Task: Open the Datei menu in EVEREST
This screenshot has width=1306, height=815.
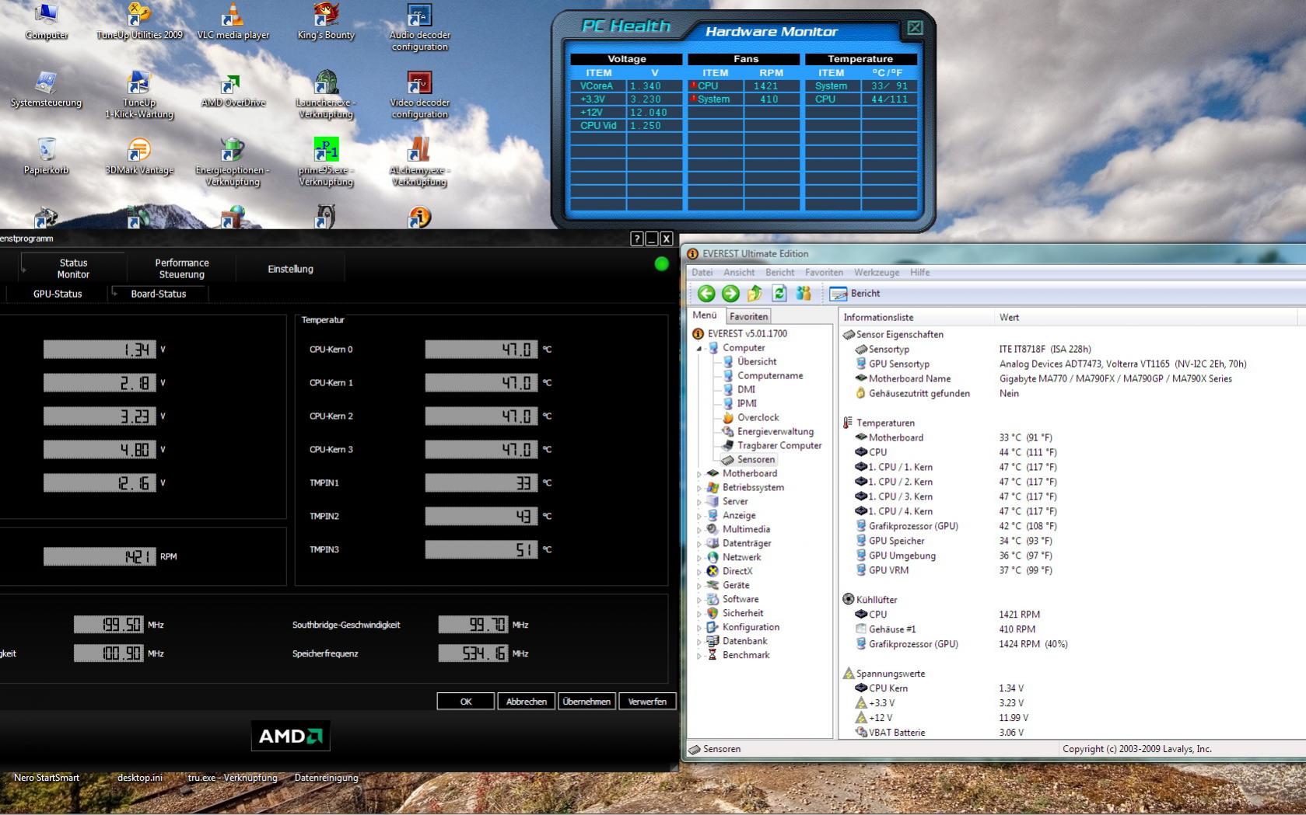Action: 702,272
